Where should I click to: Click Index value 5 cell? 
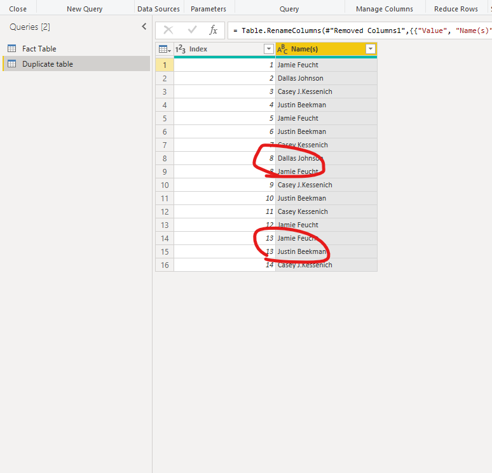[224, 118]
